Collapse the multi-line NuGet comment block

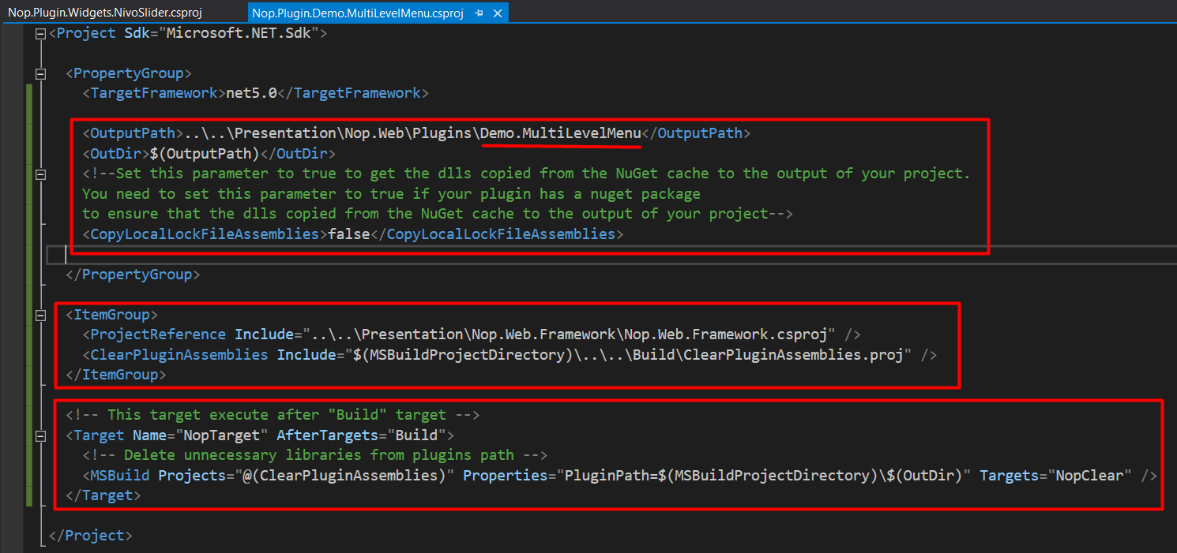[x=40, y=174]
